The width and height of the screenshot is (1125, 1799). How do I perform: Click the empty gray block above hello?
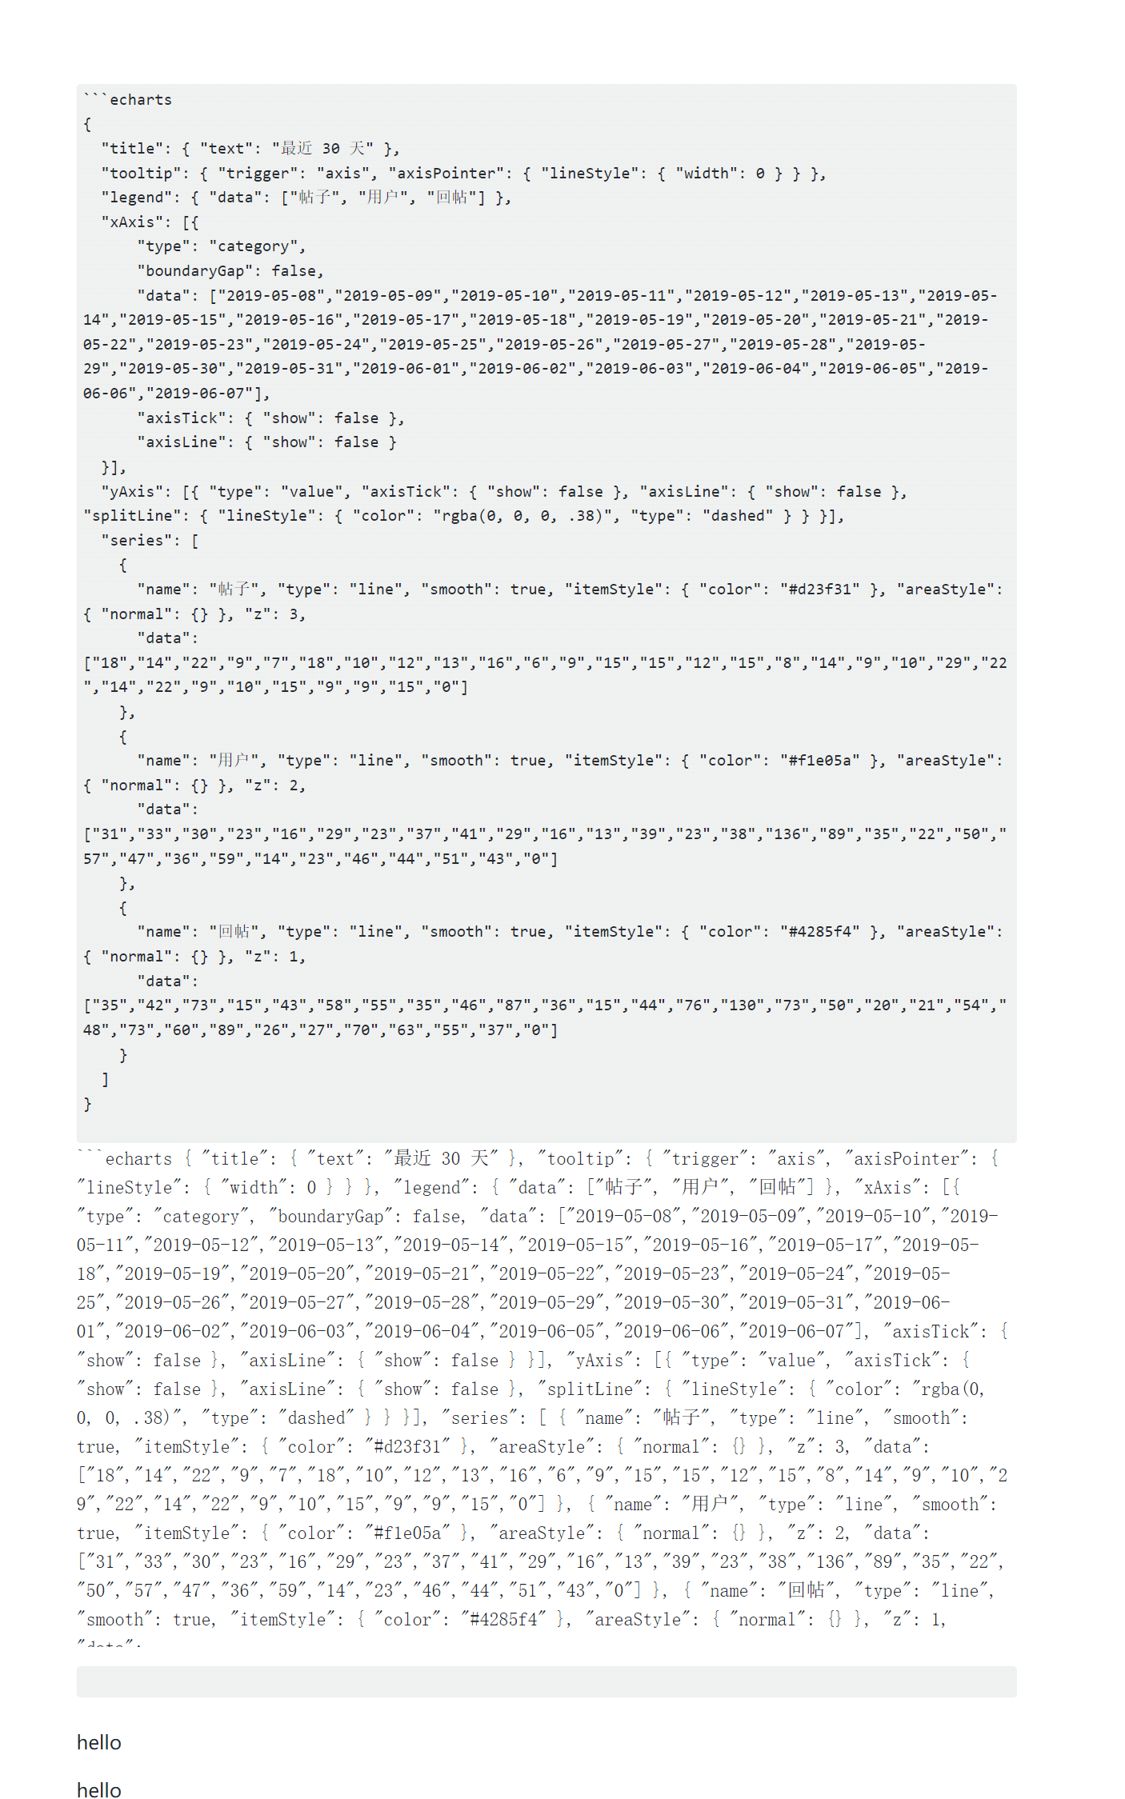pos(546,1681)
